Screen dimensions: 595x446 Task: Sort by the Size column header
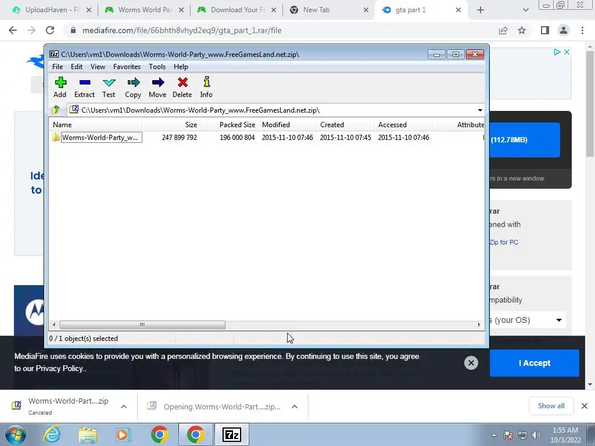pos(171,125)
